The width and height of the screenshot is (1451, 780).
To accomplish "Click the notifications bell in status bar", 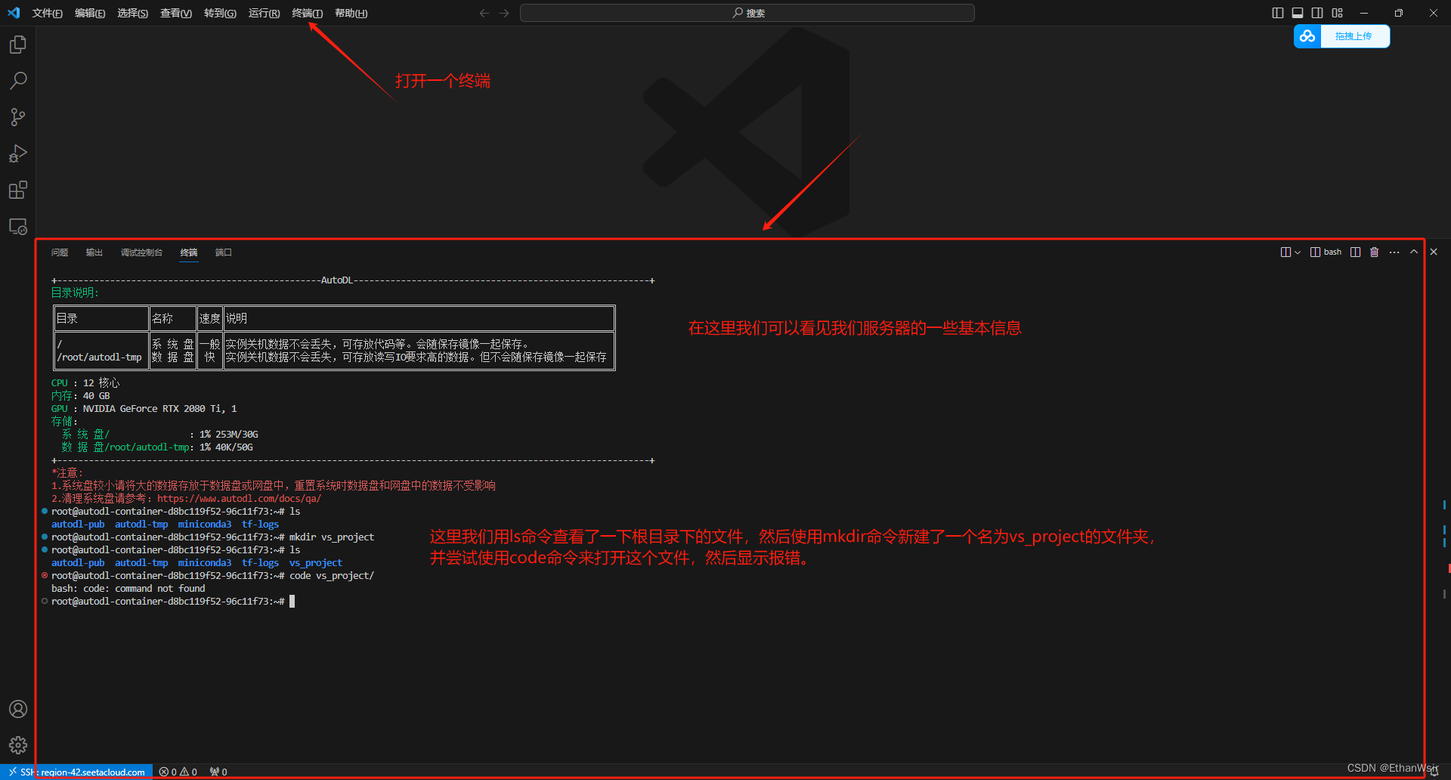I will (1434, 772).
